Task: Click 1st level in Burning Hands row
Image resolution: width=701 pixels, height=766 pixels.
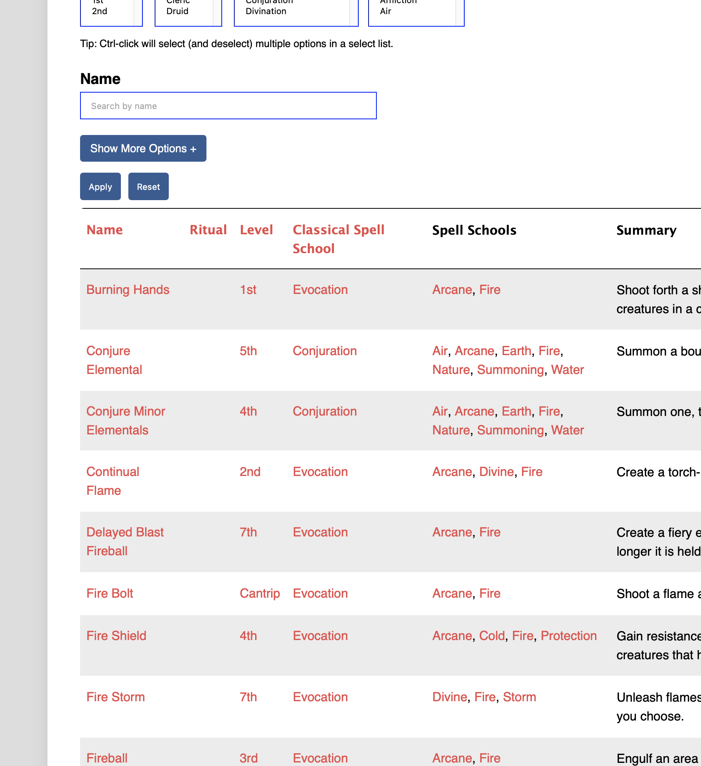Action: (x=248, y=290)
